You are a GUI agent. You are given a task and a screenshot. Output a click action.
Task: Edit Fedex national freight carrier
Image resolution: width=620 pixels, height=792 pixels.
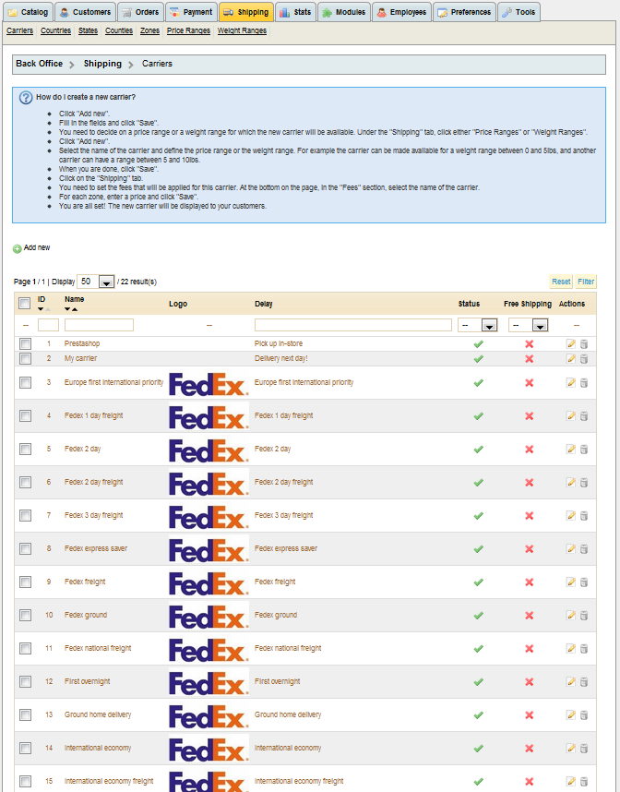(x=571, y=649)
